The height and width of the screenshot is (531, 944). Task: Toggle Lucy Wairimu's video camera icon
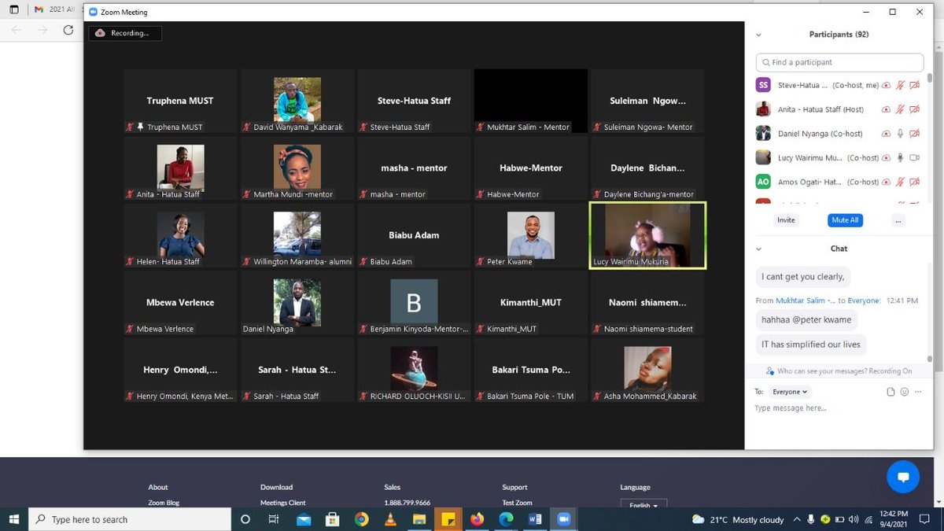(914, 158)
